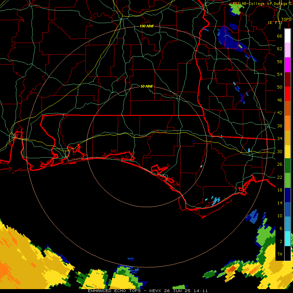
Task: Click the '46' legend value
Action: point(280,100)
